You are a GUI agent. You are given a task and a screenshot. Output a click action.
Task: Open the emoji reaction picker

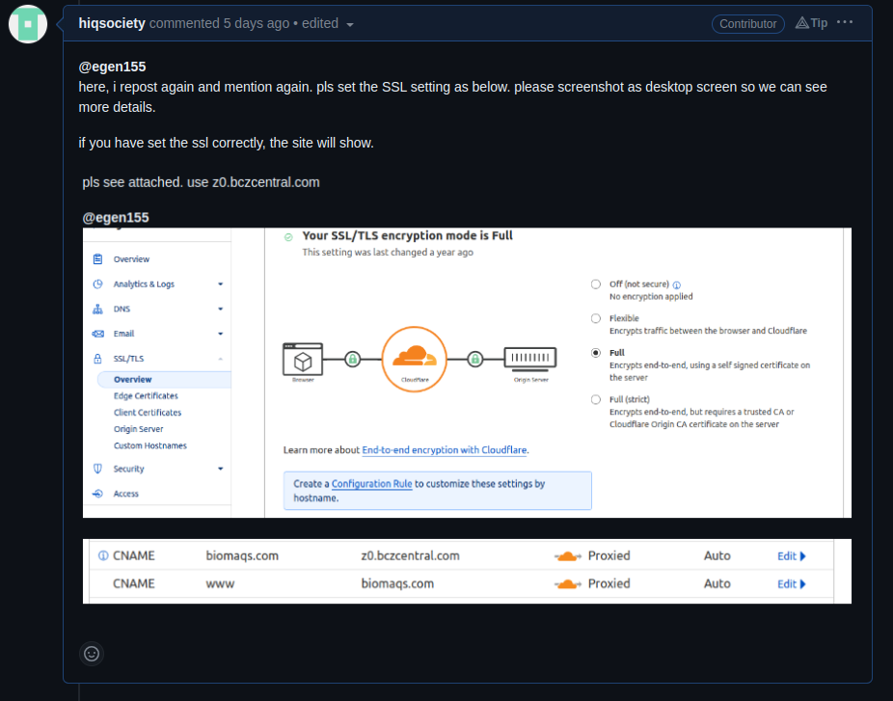[92, 654]
